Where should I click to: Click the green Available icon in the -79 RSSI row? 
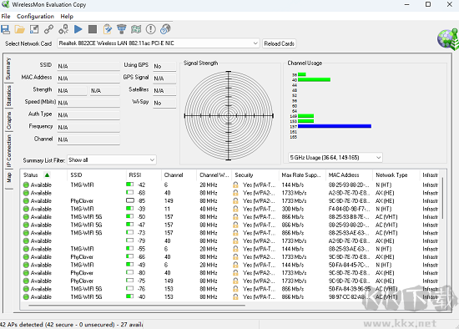[26, 240]
